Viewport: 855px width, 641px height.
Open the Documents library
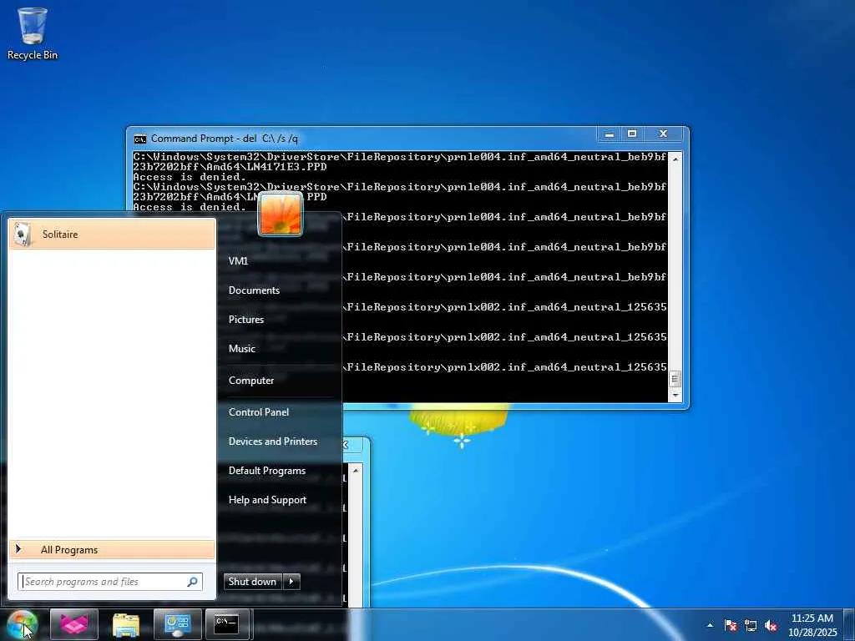[x=254, y=290]
